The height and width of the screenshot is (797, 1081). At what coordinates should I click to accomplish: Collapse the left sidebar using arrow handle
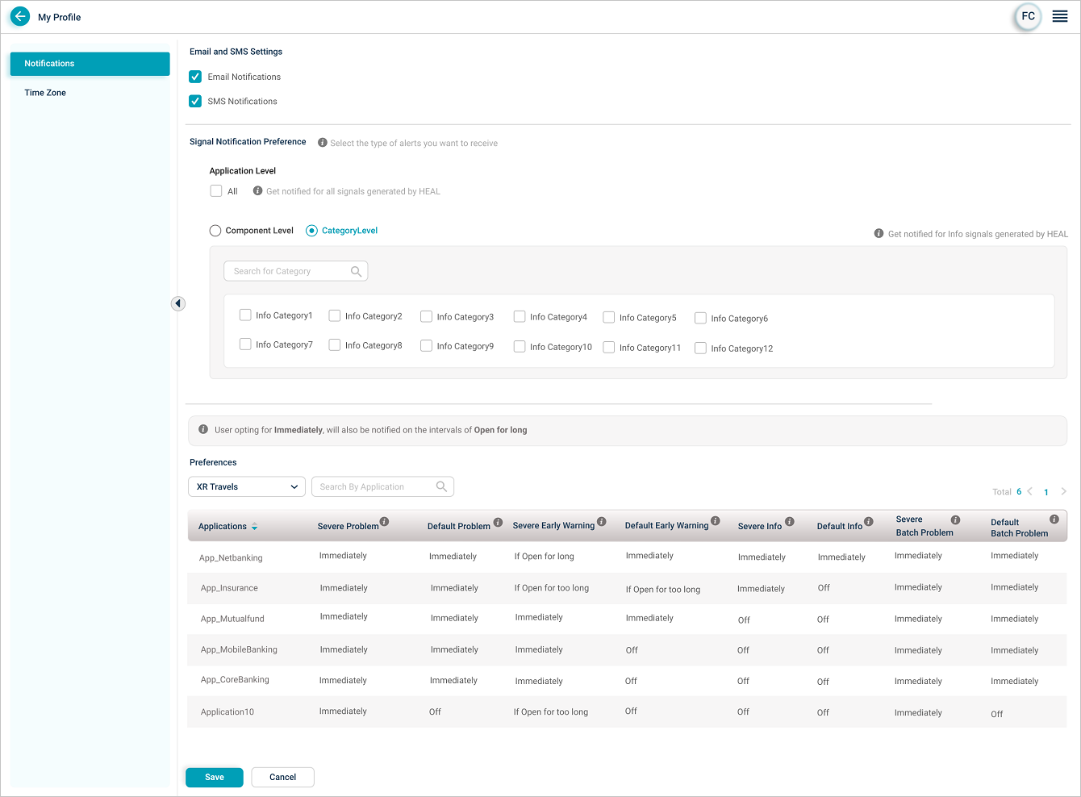point(178,303)
